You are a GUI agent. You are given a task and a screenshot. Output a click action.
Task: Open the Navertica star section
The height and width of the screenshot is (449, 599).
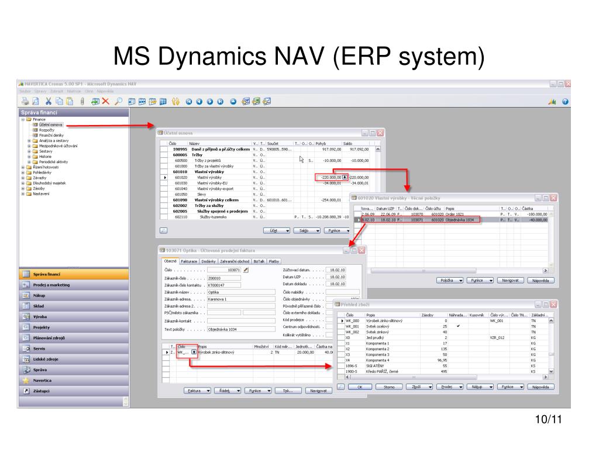74,381
